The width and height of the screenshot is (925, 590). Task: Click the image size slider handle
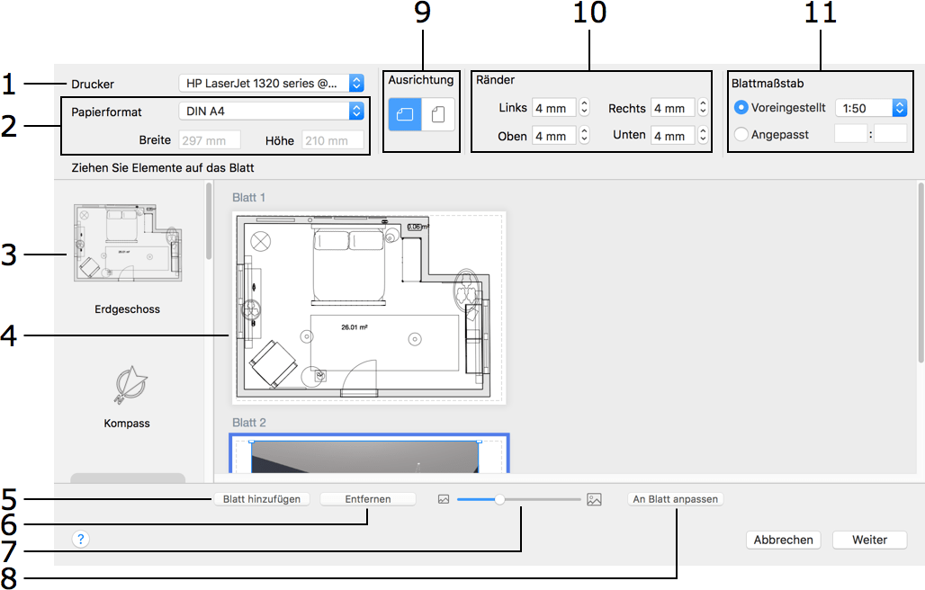coord(499,499)
